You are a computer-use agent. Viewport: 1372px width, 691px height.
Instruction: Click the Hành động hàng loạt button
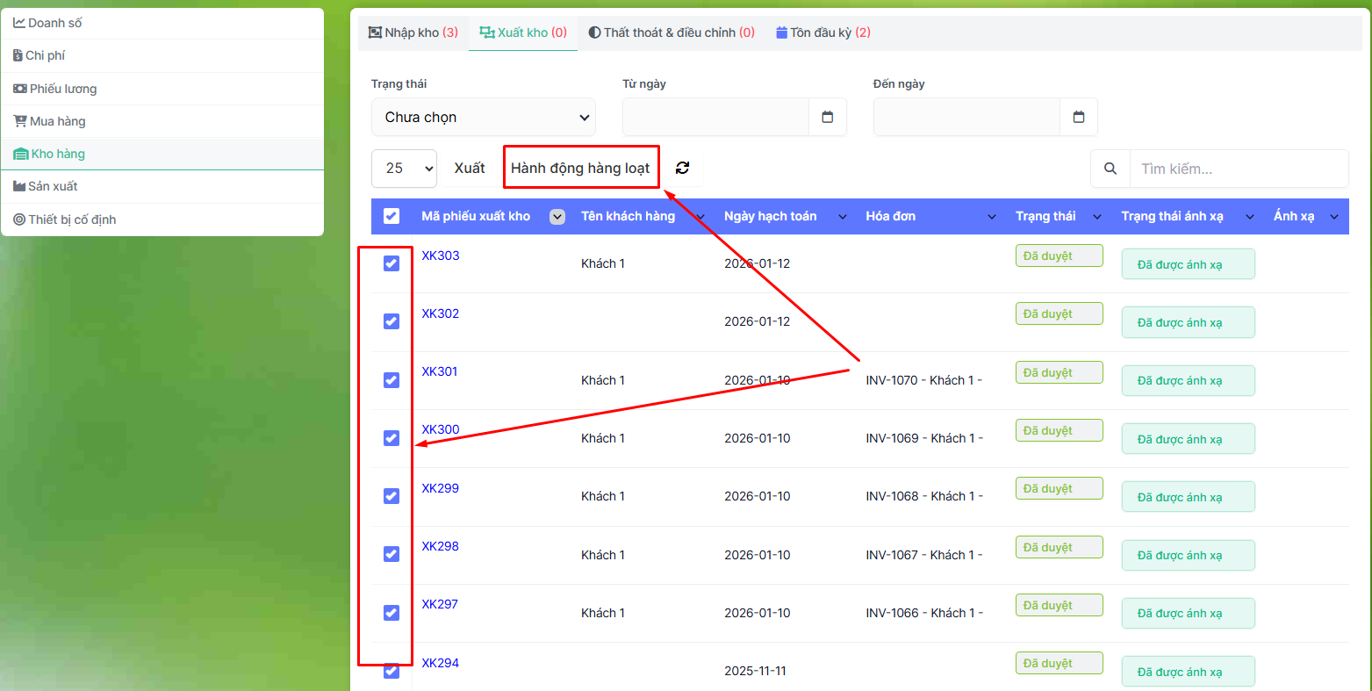[580, 168]
